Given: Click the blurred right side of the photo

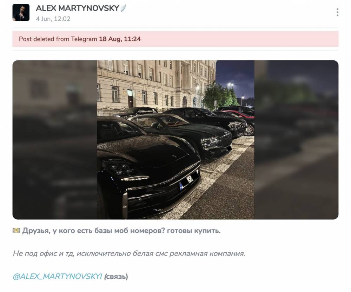Looking at the screenshot, I should pos(296,140).
